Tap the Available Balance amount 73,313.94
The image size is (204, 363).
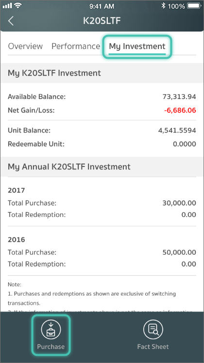click(179, 97)
